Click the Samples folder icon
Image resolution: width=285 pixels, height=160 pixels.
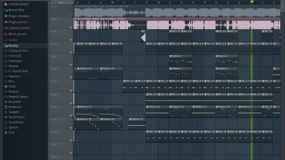tap(6, 112)
